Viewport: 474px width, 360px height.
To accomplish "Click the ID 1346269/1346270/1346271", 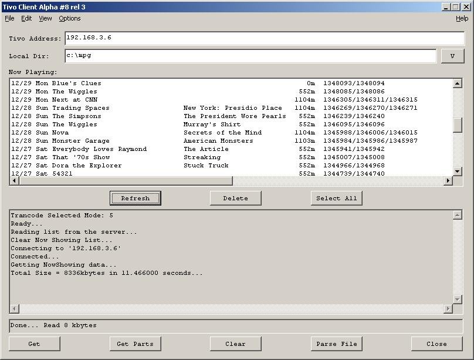I will [x=370, y=108].
